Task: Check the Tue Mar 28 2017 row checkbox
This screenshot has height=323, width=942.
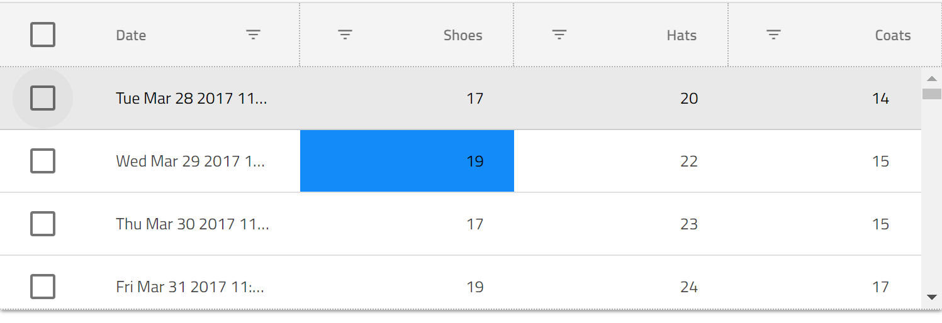Action: 43,98
